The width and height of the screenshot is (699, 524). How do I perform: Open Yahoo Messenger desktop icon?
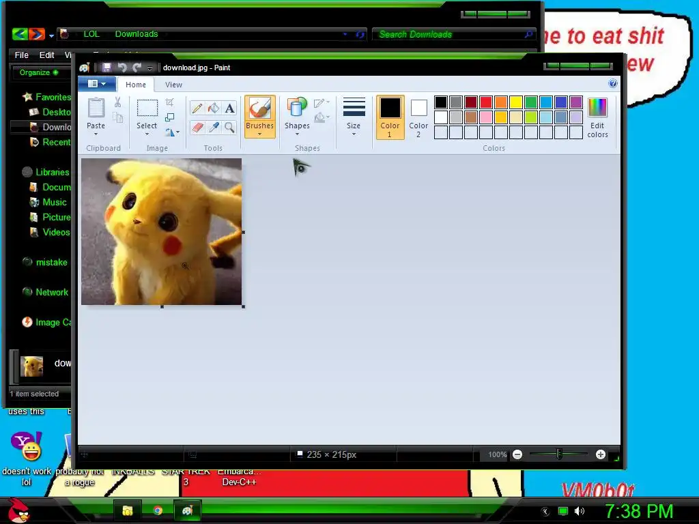[27, 446]
